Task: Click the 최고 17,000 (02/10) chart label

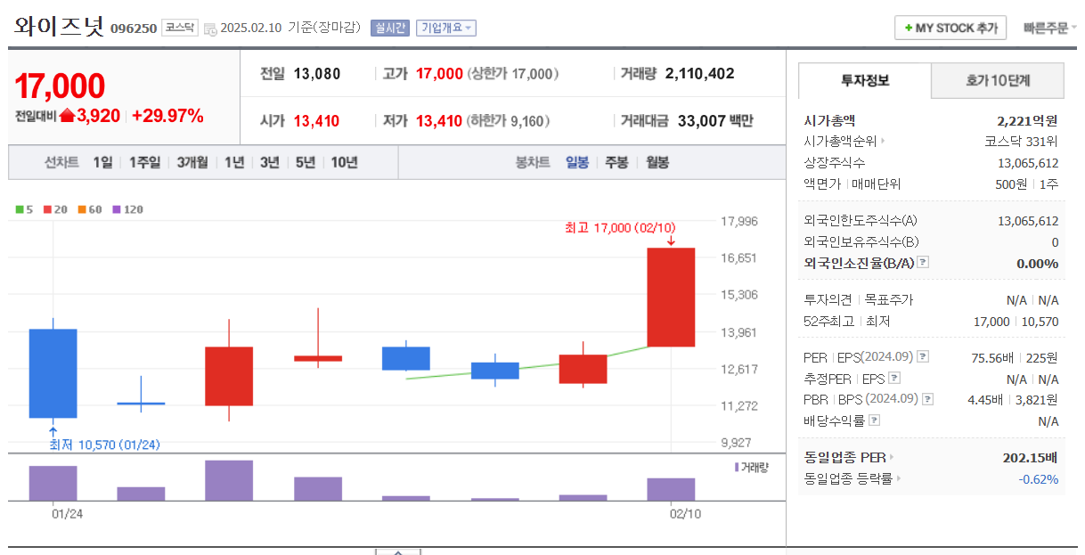Action: tap(620, 228)
